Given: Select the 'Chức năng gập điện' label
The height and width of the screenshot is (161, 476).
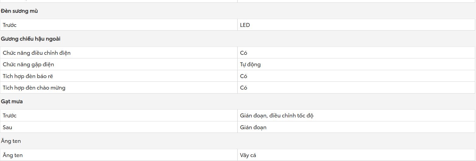Looking at the screenshot, I should (x=28, y=64).
